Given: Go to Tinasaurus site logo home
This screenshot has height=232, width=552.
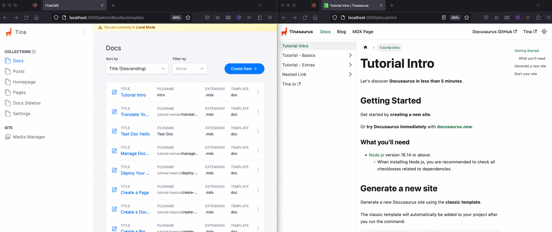Looking at the screenshot, I should click(297, 32).
